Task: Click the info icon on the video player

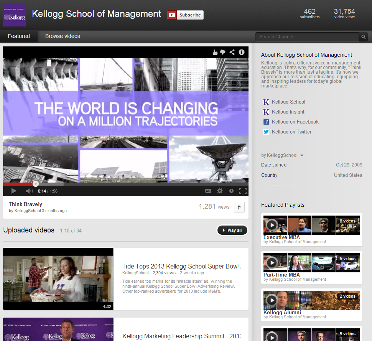Action: [241, 52]
